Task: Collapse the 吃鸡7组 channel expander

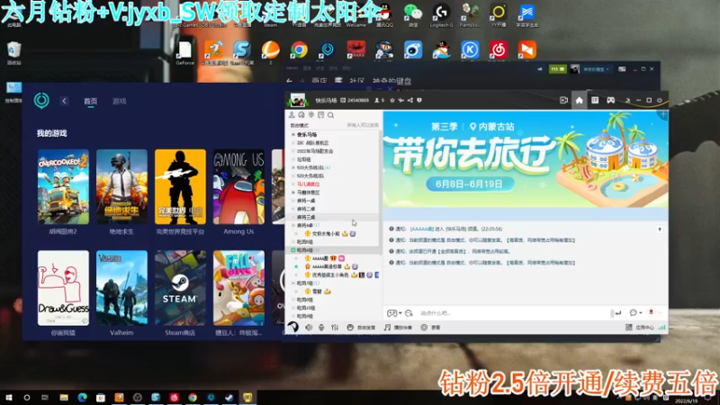Action: click(x=293, y=283)
